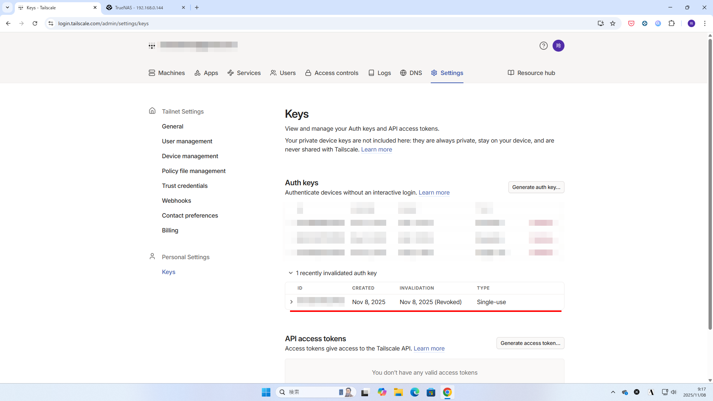This screenshot has width=713, height=401.
Task: Open the Machines tab
Action: (167, 73)
